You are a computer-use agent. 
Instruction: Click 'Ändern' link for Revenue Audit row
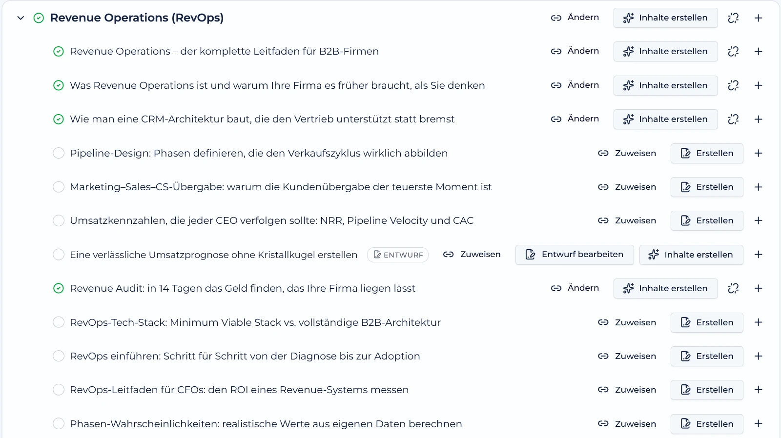point(575,288)
